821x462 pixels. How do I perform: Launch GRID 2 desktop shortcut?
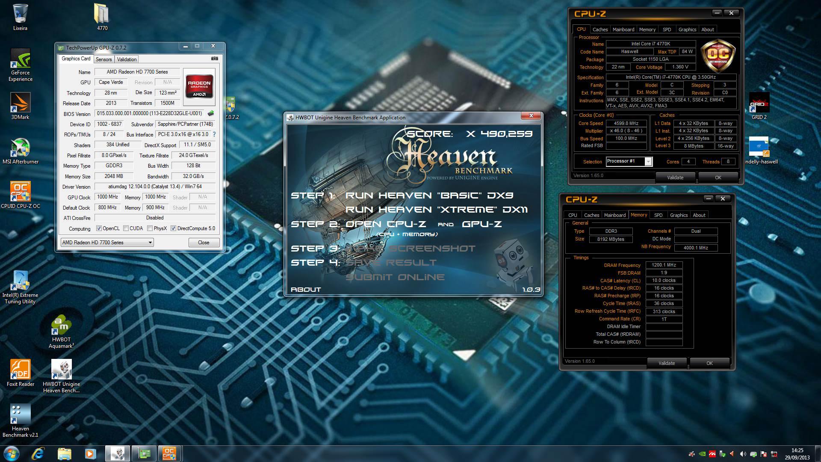pos(759,106)
